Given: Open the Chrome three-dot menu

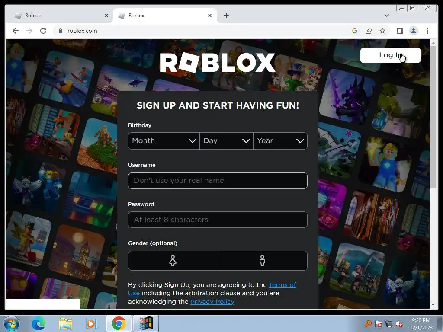Looking at the screenshot, I should point(427,31).
